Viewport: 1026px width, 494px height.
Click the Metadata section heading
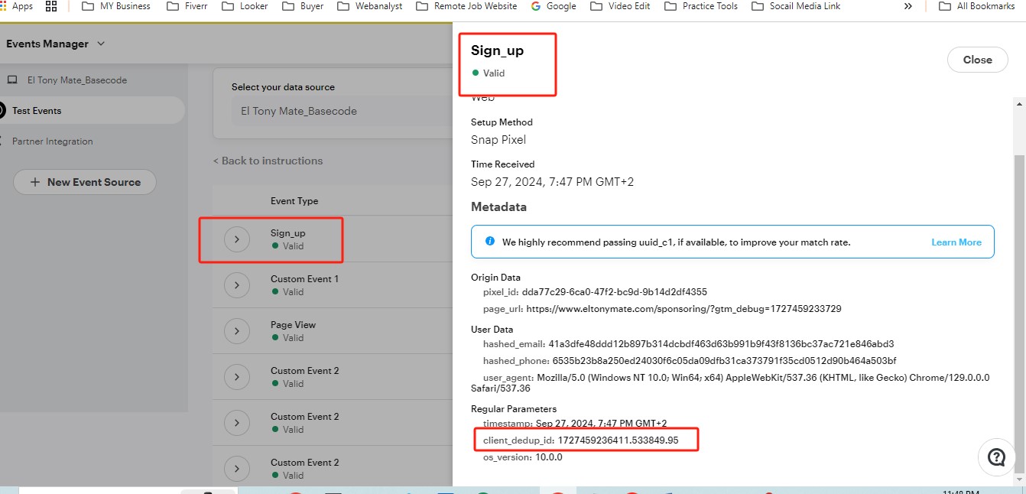click(x=498, y=207)
